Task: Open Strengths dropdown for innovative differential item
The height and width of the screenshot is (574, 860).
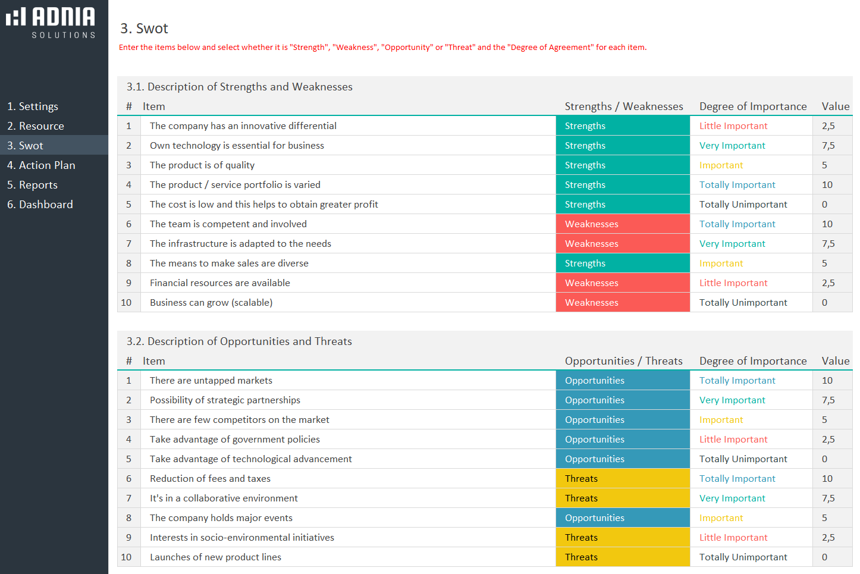Action: (622, 126)
